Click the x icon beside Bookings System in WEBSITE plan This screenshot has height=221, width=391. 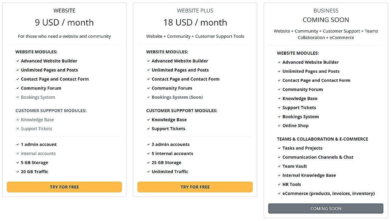coord(17,97)
